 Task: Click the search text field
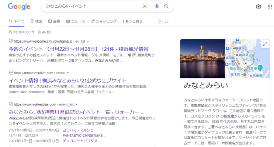(x=93, y=7)
